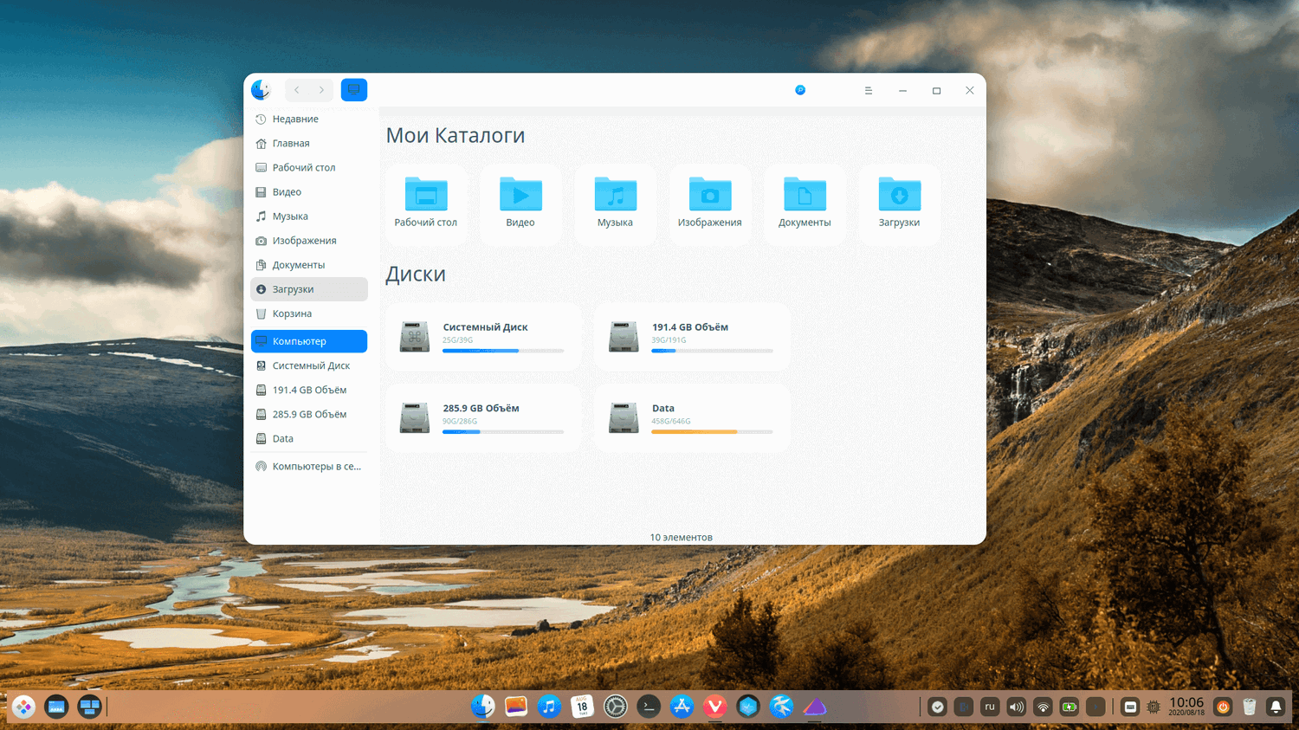This screenshot has height=730, width=1299.
Task: Open Системный Диск in the sidebar
Action: (x=309, y=366)
